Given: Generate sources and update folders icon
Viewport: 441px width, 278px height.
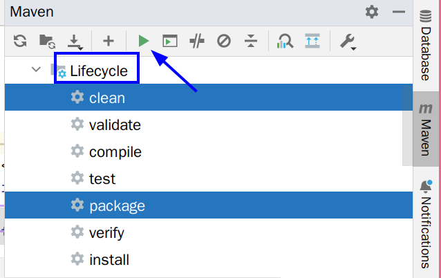Looking at the screenshot, I should (47, 41).
